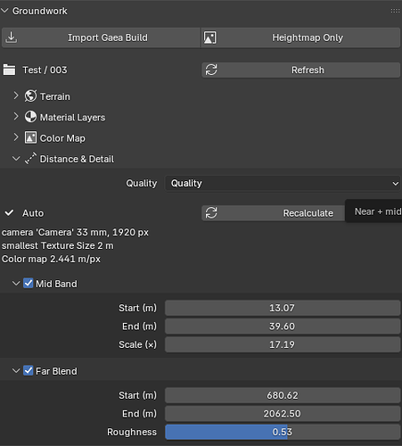Expand the Terrain section
The height and width of the screenshot is (446, 402).
click(x=16, y=95)
